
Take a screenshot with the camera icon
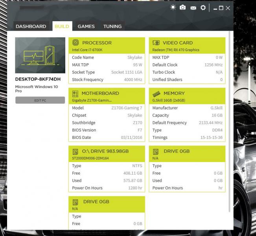182,7
